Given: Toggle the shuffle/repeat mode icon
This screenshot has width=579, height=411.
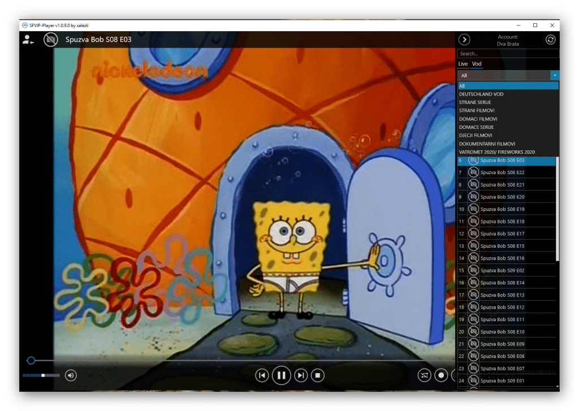Looking at the screenshot, I should click(424, 375).
